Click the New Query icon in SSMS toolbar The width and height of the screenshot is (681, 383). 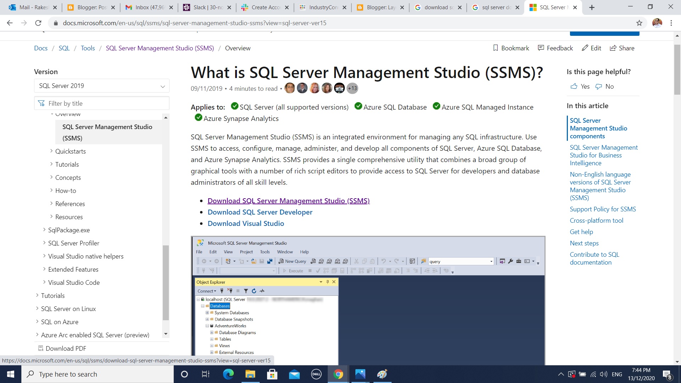coord(281,261)
